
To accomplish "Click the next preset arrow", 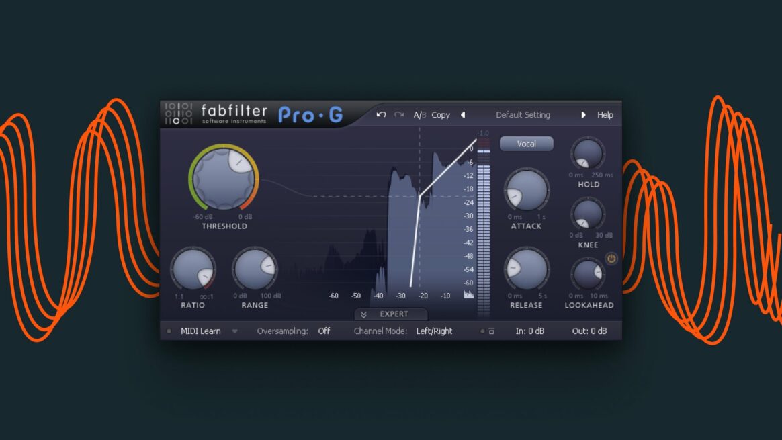I will (x=583, y=114).
